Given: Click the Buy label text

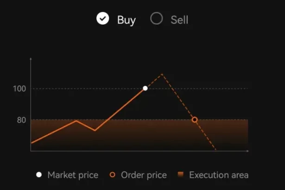Looking at the screenshot, I should (127, 20).
